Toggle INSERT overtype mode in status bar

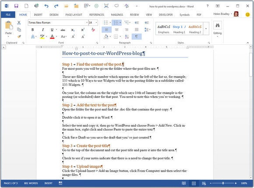click(x=48, y=183)
